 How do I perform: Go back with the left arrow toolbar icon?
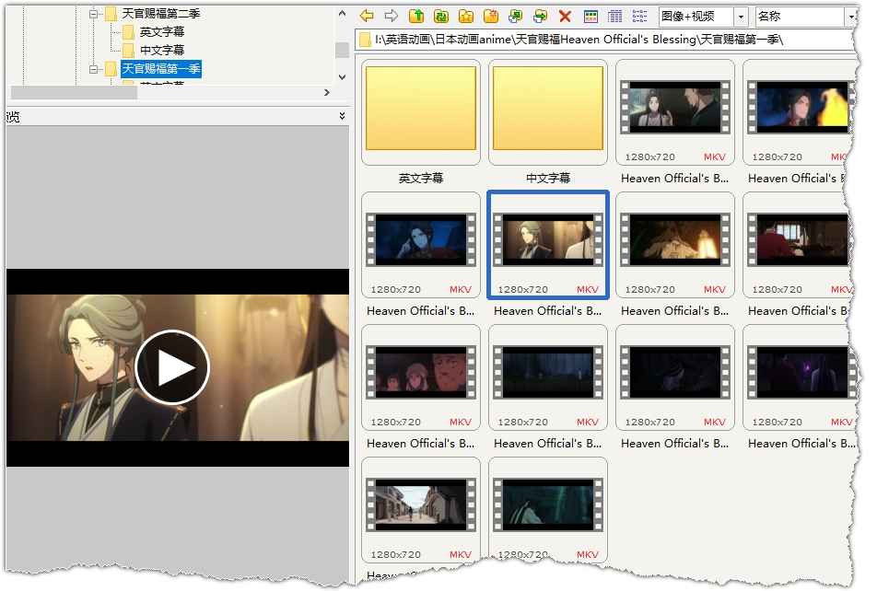[x=367, y=17]
